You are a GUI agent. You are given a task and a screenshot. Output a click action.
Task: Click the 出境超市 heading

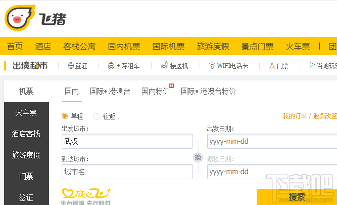pos(30,66)
